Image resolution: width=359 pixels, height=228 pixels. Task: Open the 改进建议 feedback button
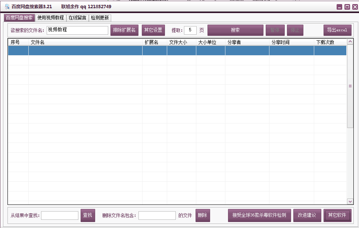click(x=307, y=215)
